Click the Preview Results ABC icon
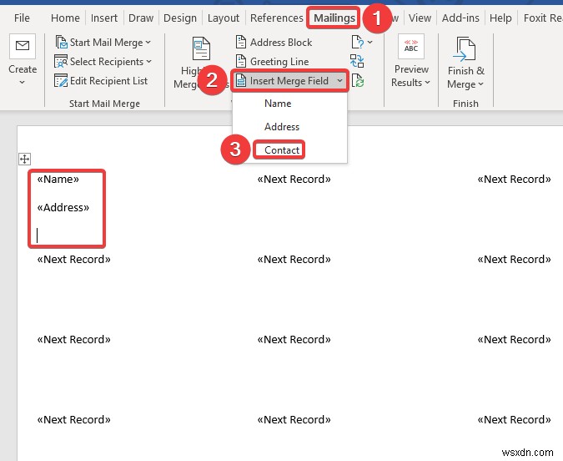The image size is (563, 461). [411, 46]
